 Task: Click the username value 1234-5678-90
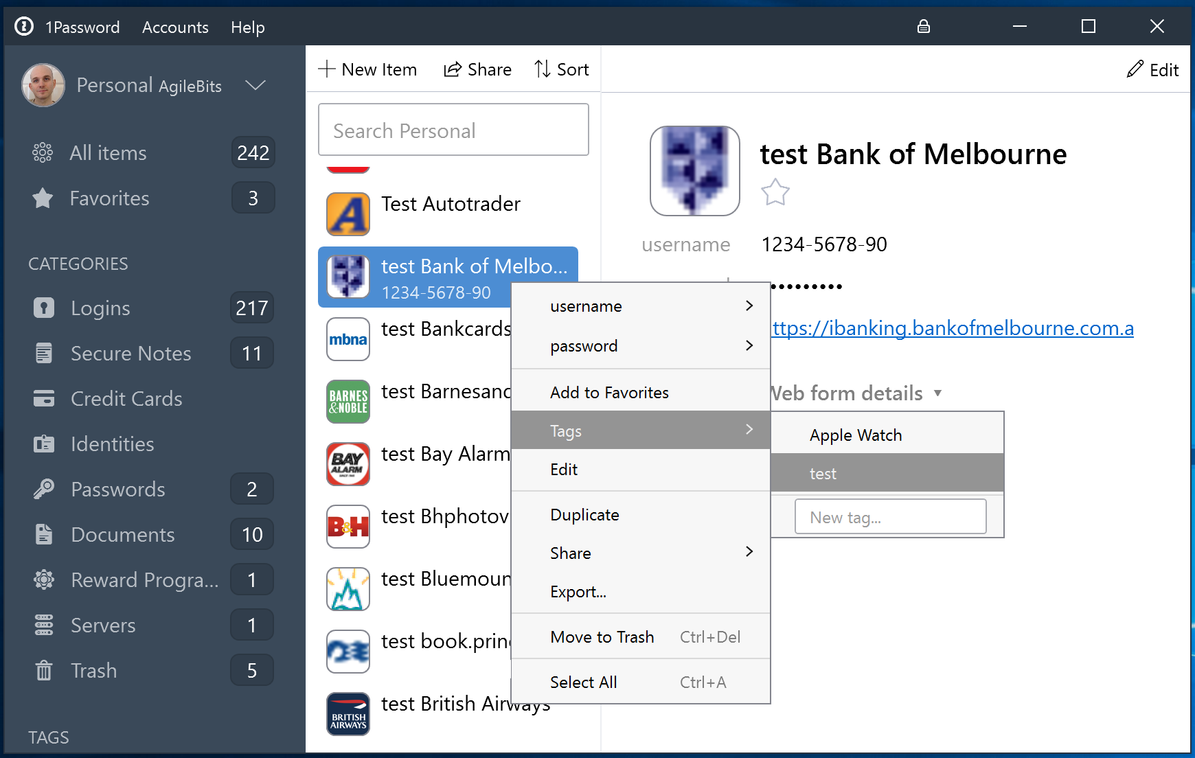click(x=824, y=244)
